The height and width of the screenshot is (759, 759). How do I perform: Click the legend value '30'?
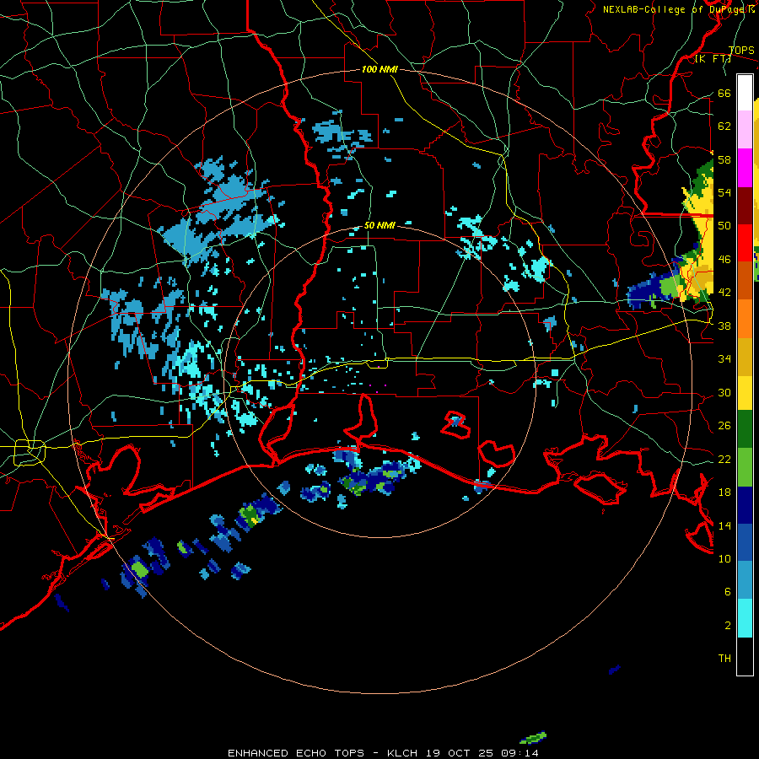[724, 392]
